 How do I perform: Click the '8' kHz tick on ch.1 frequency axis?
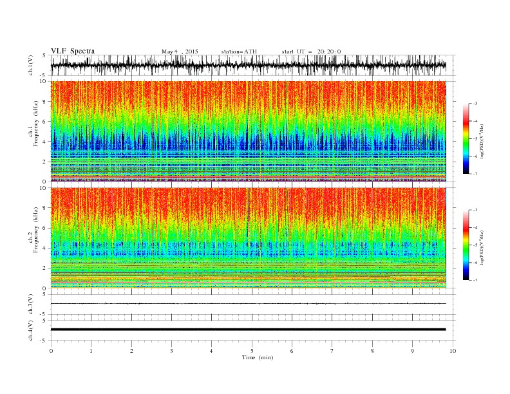click(x=45, y=102)
